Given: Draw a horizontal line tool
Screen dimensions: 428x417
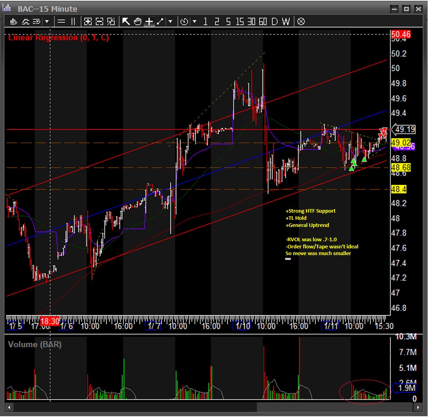Looking at the screenshot, I should (x=61, y=21).
